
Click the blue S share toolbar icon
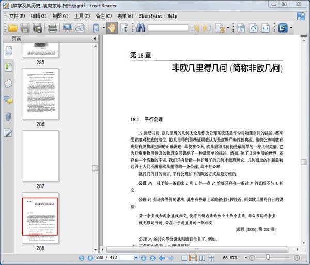(x=283, y=28)
